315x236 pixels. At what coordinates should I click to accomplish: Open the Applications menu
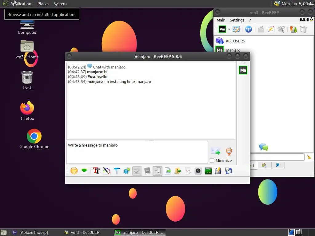coord(22,4)
